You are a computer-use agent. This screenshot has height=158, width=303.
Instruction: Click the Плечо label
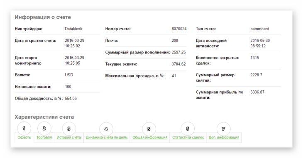[112, 41]
